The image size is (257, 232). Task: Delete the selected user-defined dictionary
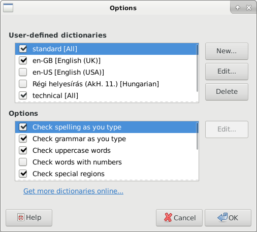click(x=227, y=92)
